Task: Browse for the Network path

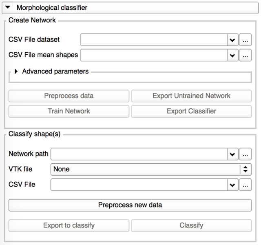Action: (x=245, y=154)
